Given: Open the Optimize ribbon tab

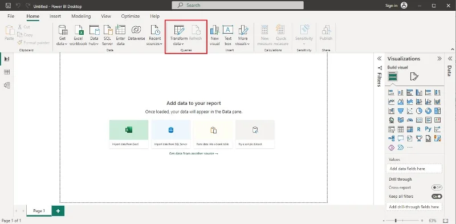Looking at the screenshot, I should [131, 17].
